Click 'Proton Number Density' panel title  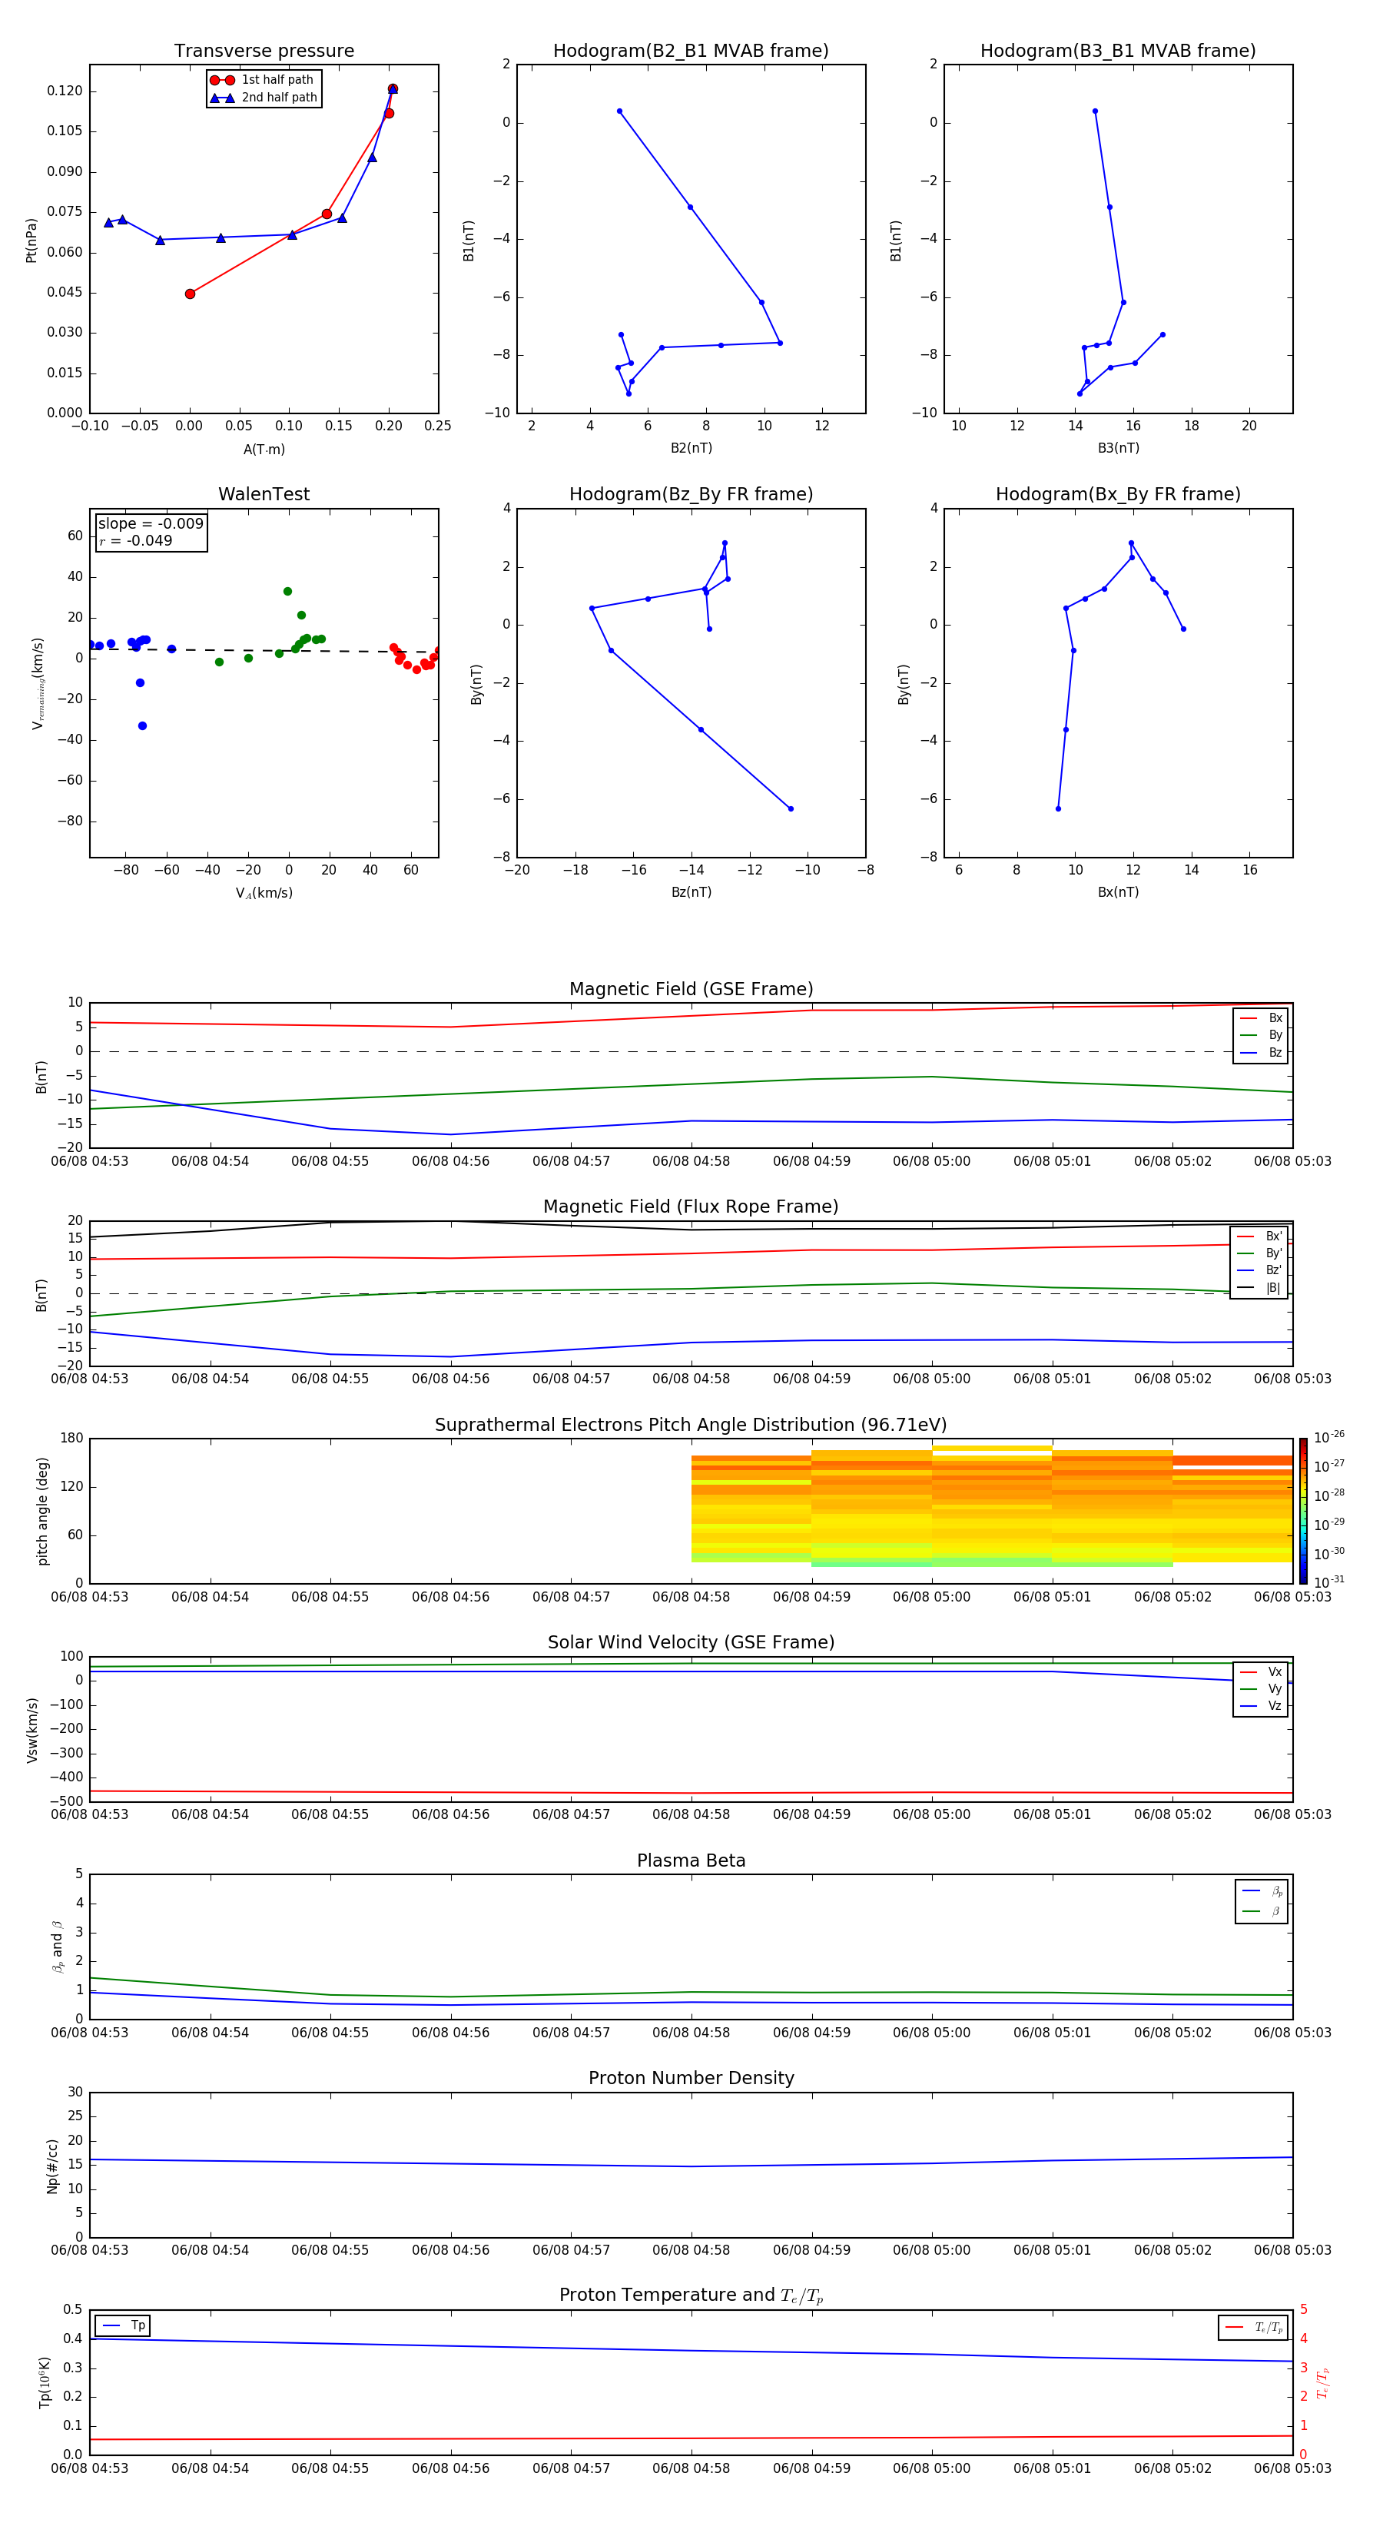click(x=691, y=2078)
